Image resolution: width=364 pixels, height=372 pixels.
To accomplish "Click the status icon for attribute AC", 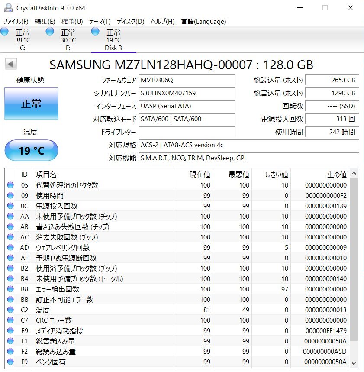I will point(10,237).
